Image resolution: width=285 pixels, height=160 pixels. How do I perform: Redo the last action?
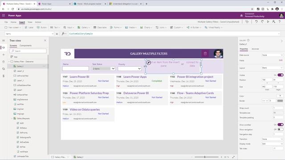(262, 22)
